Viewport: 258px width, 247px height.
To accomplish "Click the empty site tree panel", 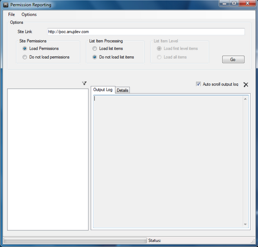I will click(x=48, y=159).
